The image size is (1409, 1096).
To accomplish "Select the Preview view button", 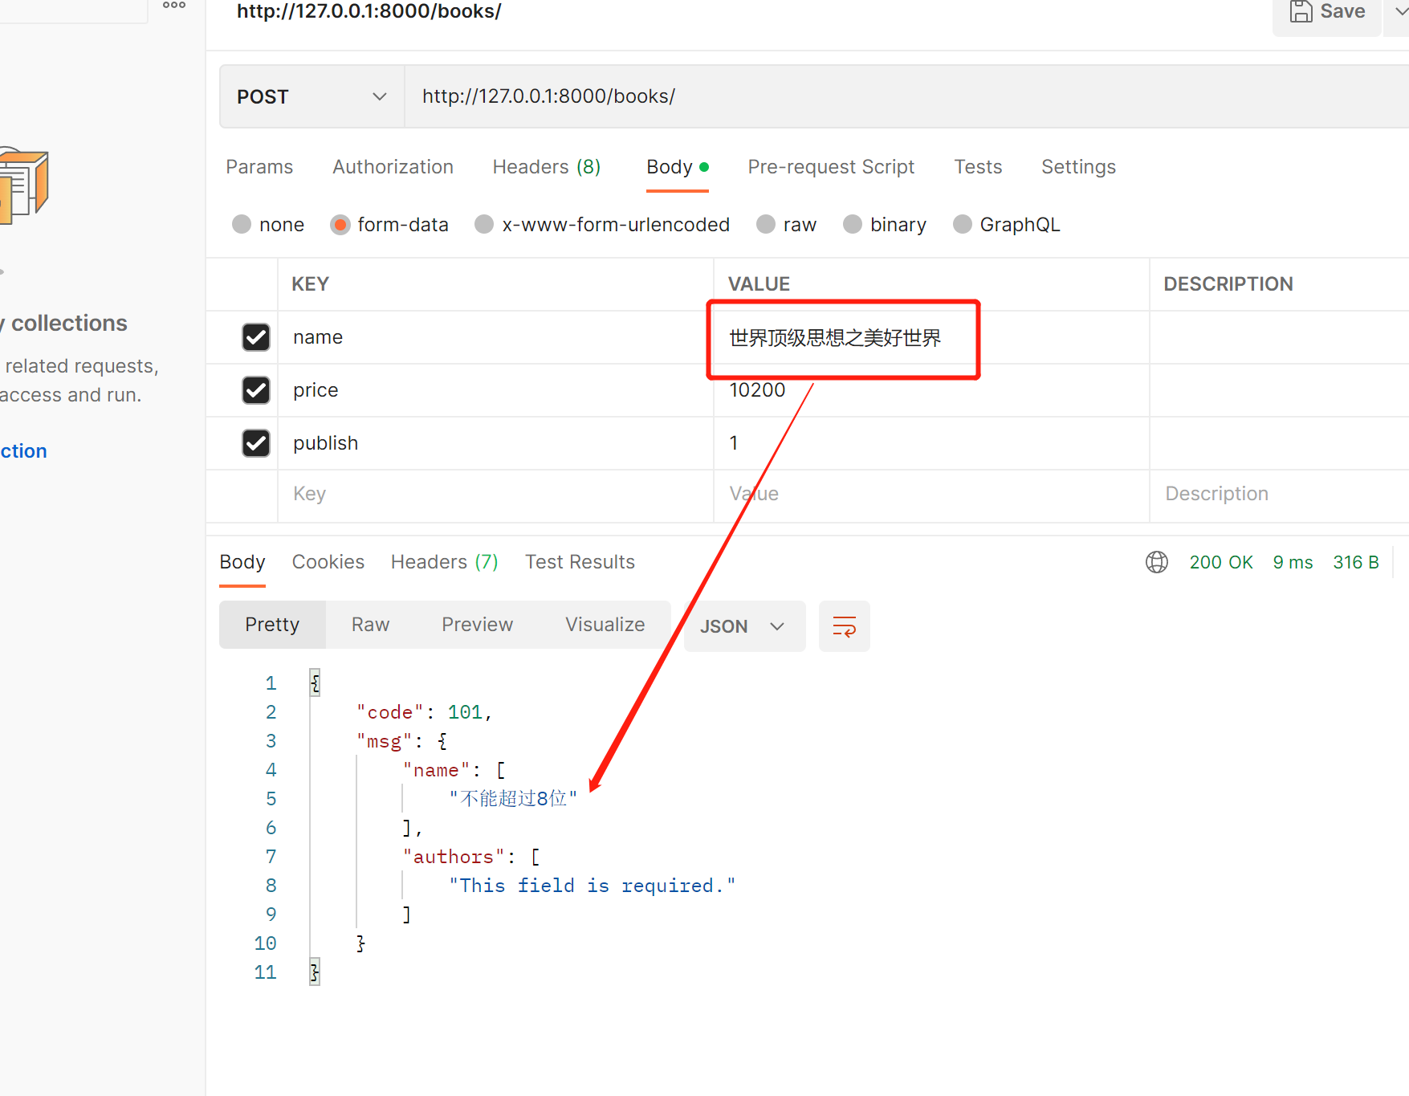I will coord(477,625).
